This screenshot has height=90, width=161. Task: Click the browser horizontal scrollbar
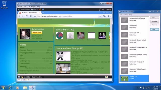tap(55, 74)
